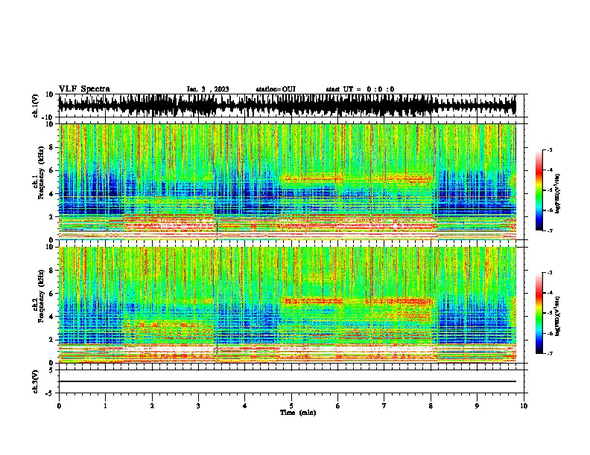Click the time axis tick label "5"
This screenshot has height=455, width=590.
[x=291, y=406]
